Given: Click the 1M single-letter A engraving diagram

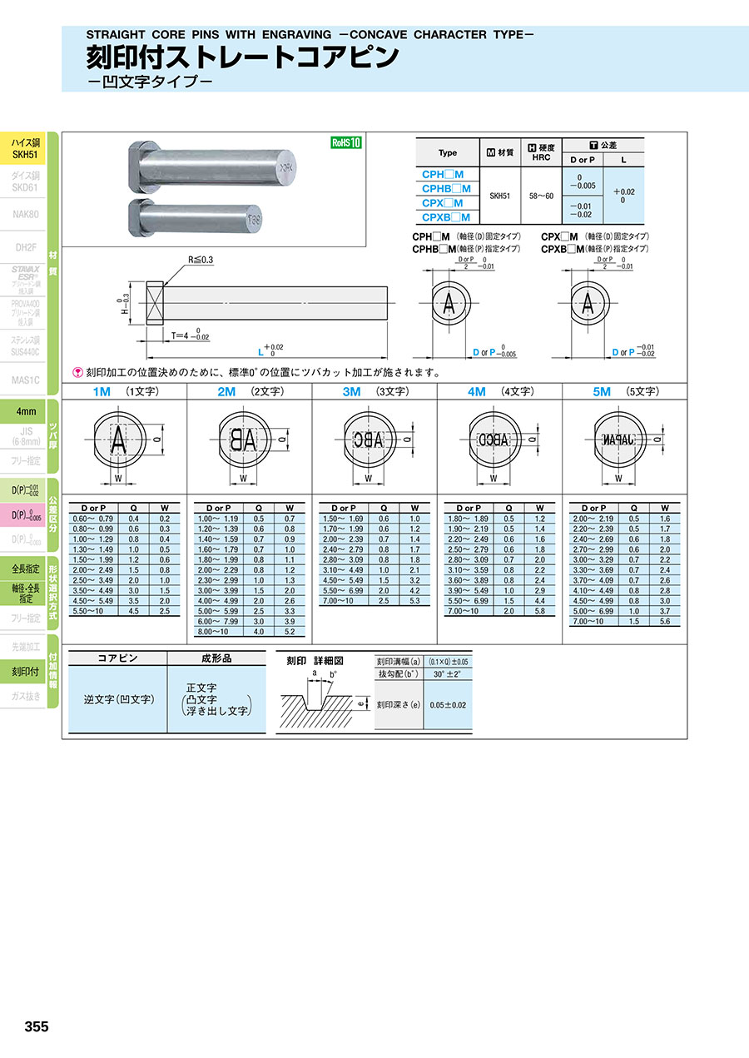Looking at the screenshot, I should [118, 440].
